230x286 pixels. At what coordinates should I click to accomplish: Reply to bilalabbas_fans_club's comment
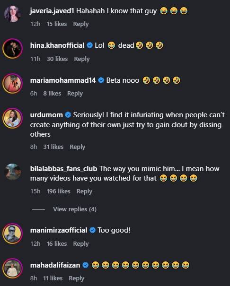click(84, 191)
